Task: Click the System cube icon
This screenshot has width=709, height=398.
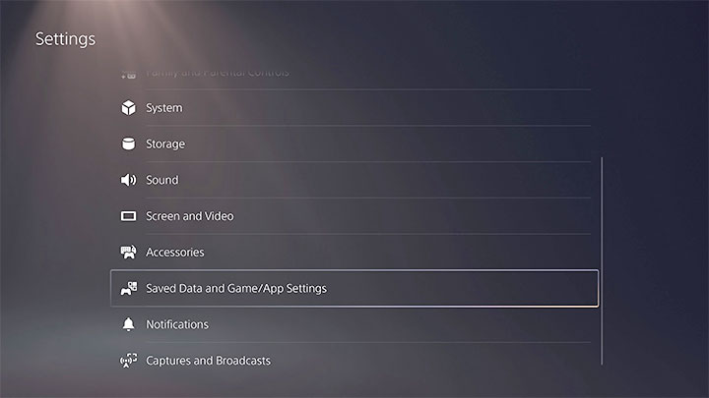Action: [x=127, y=108]
